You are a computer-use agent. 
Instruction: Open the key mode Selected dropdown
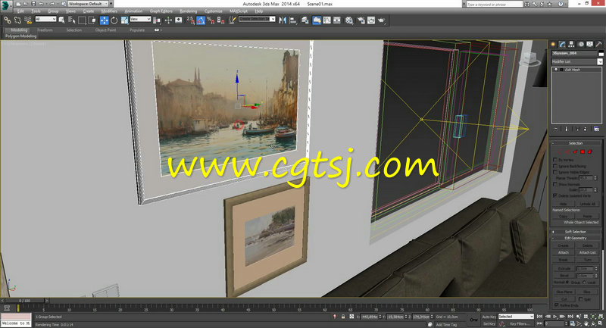coord(516,317)
